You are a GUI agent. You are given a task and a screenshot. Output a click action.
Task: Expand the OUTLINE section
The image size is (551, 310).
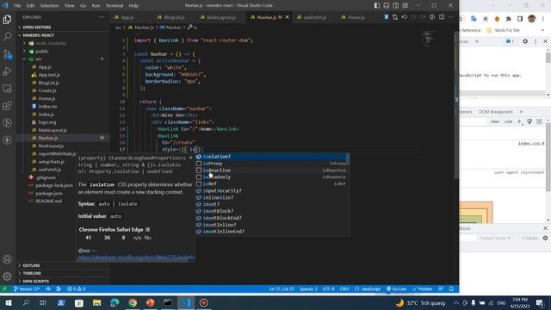pyautogui.click(x=31, y=265)
